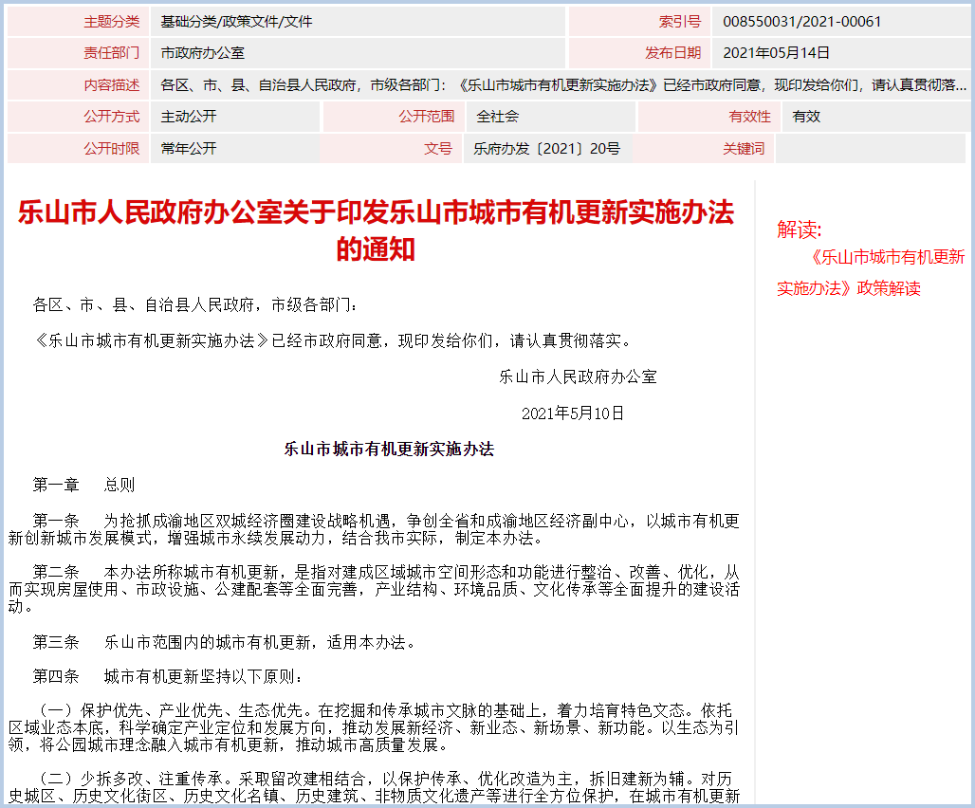Select the index number 008550031/2021-00061

(801, 21)
